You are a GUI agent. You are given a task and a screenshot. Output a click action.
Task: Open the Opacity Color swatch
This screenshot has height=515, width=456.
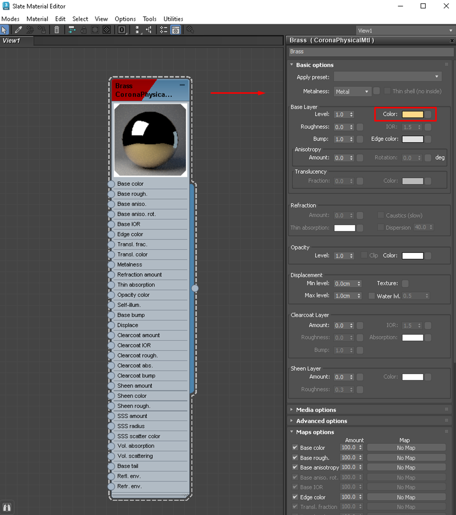(x=412, y=256)
